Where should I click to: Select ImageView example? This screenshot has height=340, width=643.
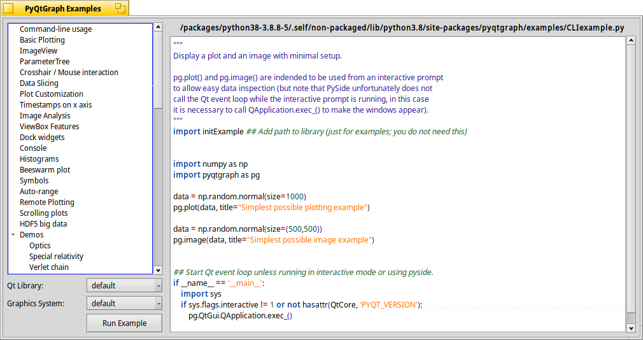point(39,50)
